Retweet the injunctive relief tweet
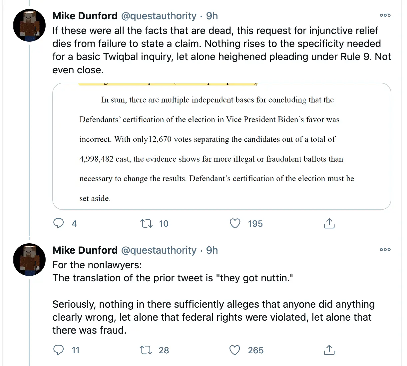407x366 pixels. 146,223
